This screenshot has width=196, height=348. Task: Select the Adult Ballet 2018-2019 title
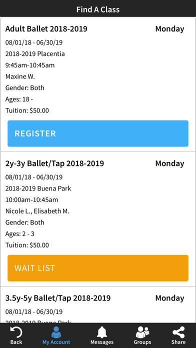click(x=46, y=29)
